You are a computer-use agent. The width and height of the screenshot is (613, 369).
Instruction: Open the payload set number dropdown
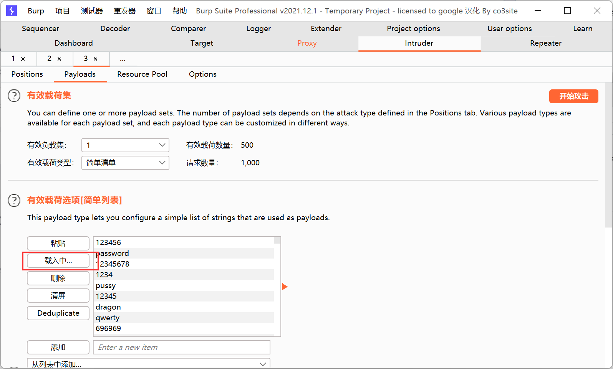(x=125, y=145)
